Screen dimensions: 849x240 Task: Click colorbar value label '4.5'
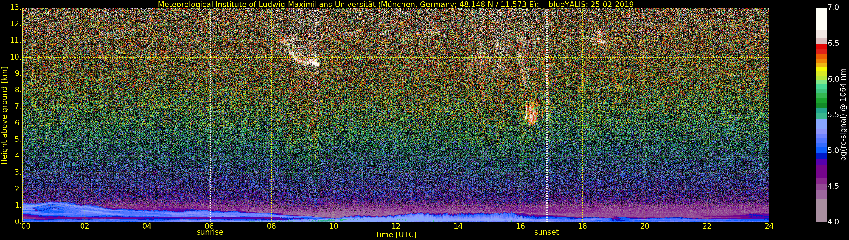pyautogui.click(x=833, y=186)
